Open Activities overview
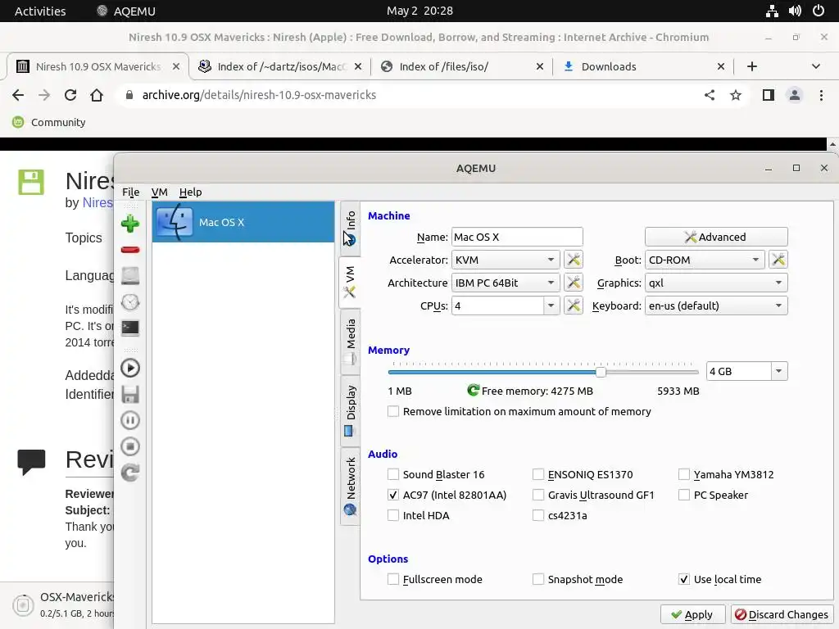This screenshot has width=839, height=629. pos(40,11)
